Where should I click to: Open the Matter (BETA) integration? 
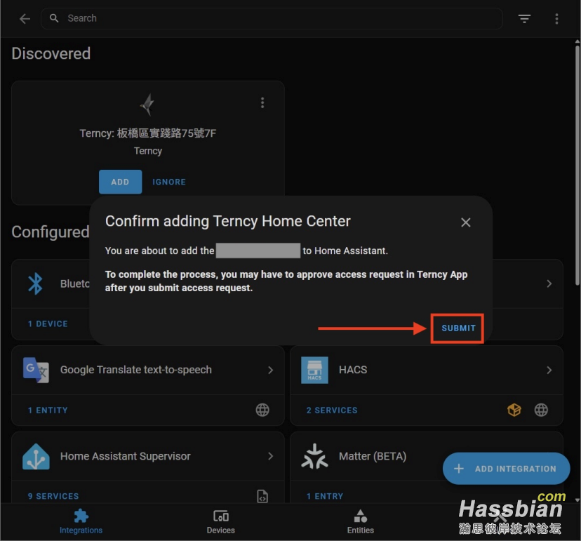(373, 456)
